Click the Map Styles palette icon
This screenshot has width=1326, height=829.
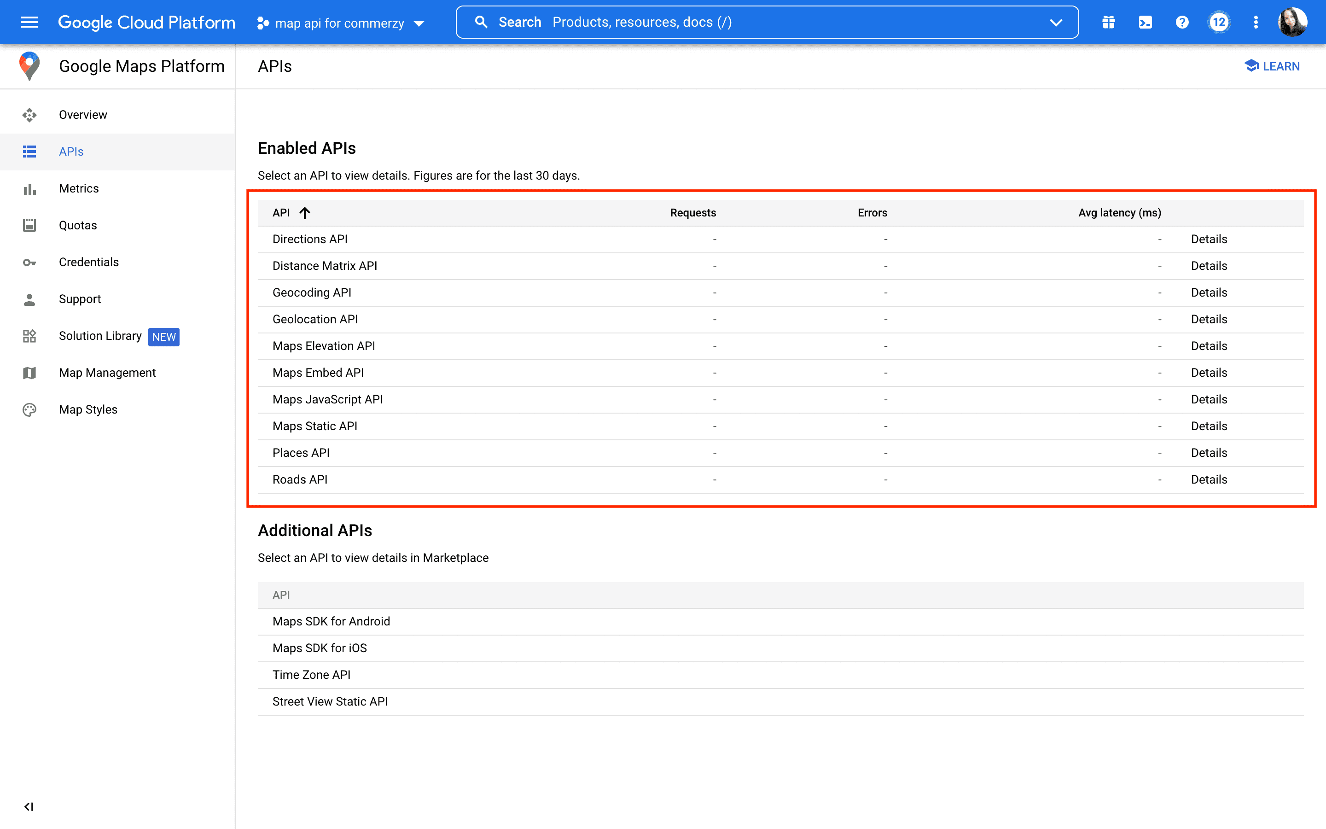coord(29,409)
